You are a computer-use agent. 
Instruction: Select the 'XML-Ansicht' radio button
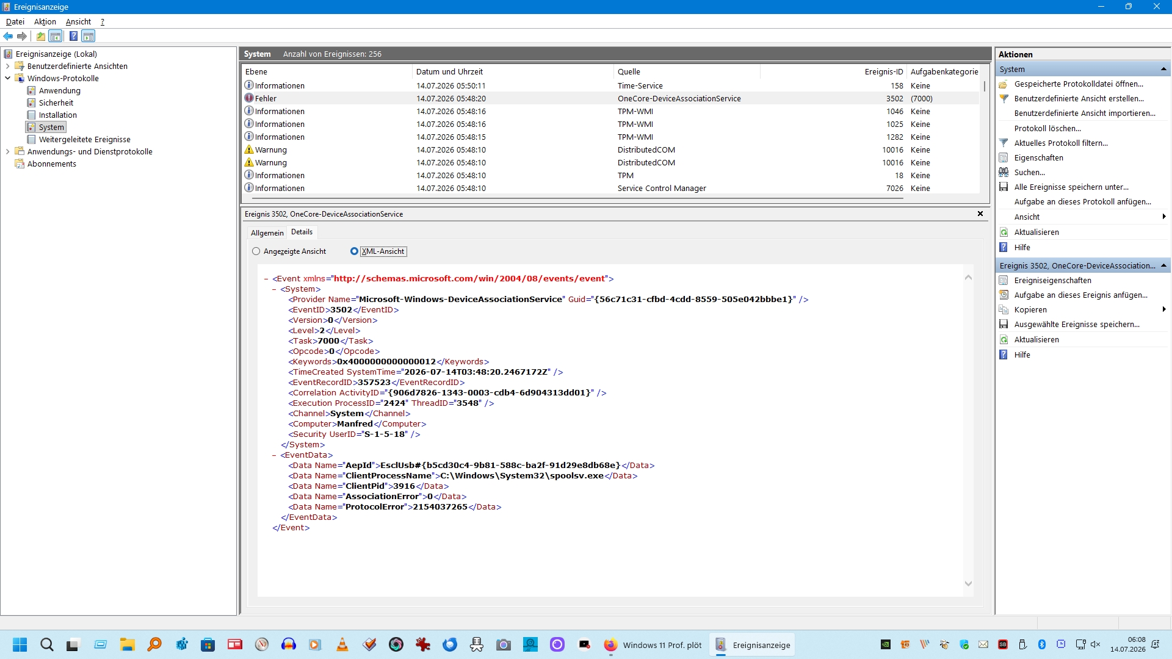(354, 251)
